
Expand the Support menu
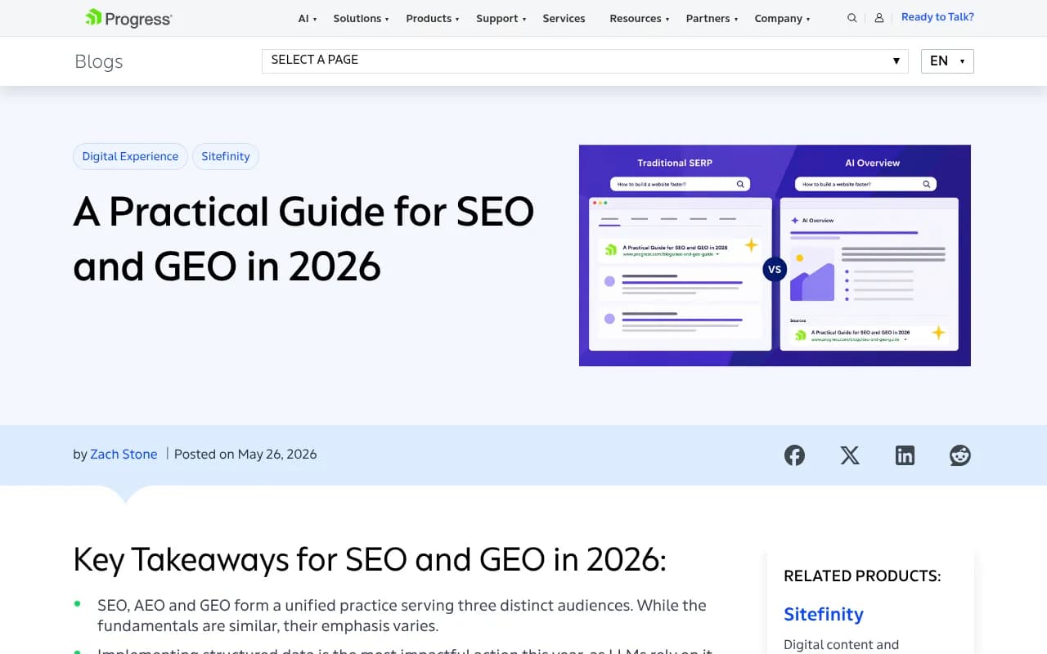pyautogui.click(x=501, y=18)
